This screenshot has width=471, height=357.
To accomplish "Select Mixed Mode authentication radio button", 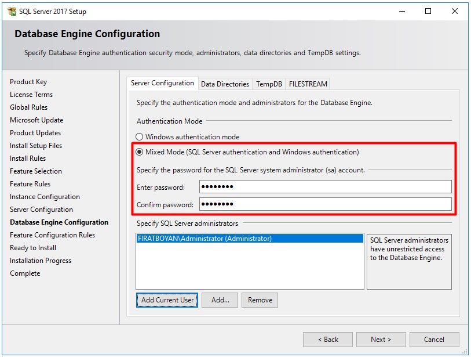I will click(x=140, y=152).
